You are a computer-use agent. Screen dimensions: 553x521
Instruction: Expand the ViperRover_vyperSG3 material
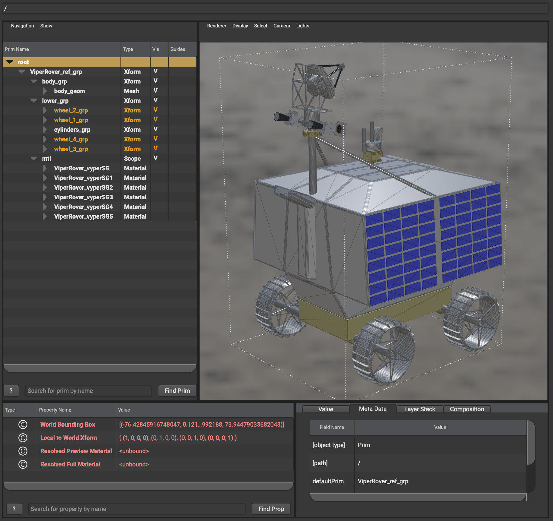[45, 197]
